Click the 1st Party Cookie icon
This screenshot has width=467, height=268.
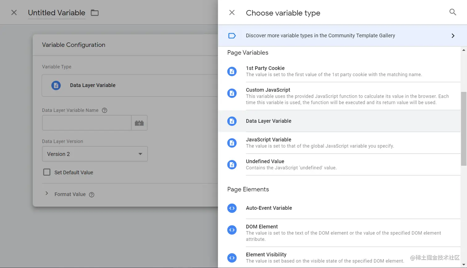(232, 71)
